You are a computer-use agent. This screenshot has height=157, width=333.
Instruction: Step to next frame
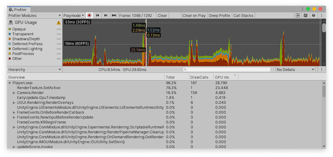tap(106, 15)
